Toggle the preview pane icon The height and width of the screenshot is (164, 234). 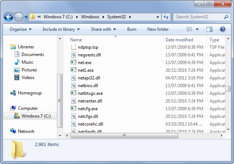click(x=210, y=29)
